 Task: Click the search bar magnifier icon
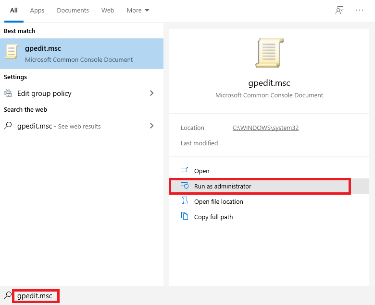click(x=8, y=295)
